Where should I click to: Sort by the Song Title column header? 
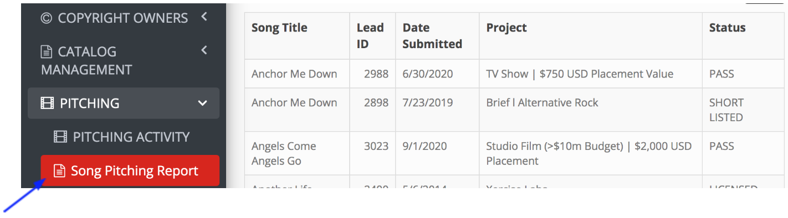coord(279,28)
